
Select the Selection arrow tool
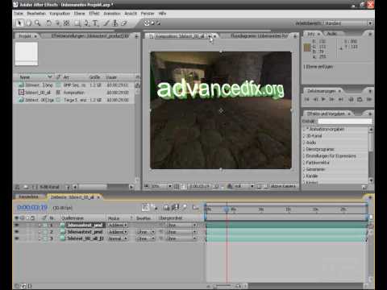[19, 23]
